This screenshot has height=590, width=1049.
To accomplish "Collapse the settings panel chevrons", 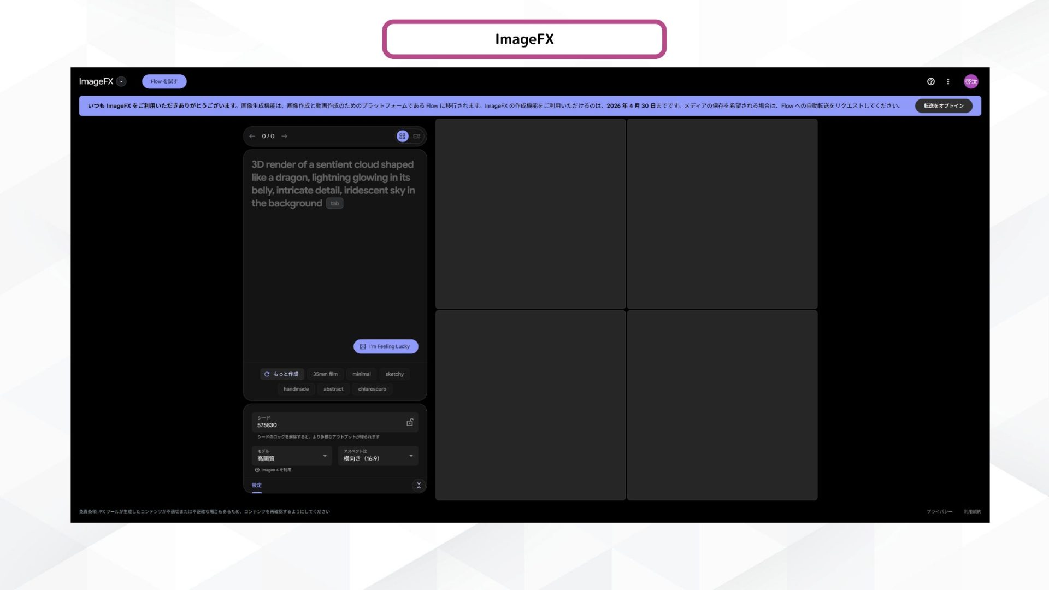I will tap(419, 485).
